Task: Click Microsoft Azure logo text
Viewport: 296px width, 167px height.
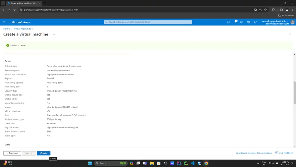Action: 21,22
